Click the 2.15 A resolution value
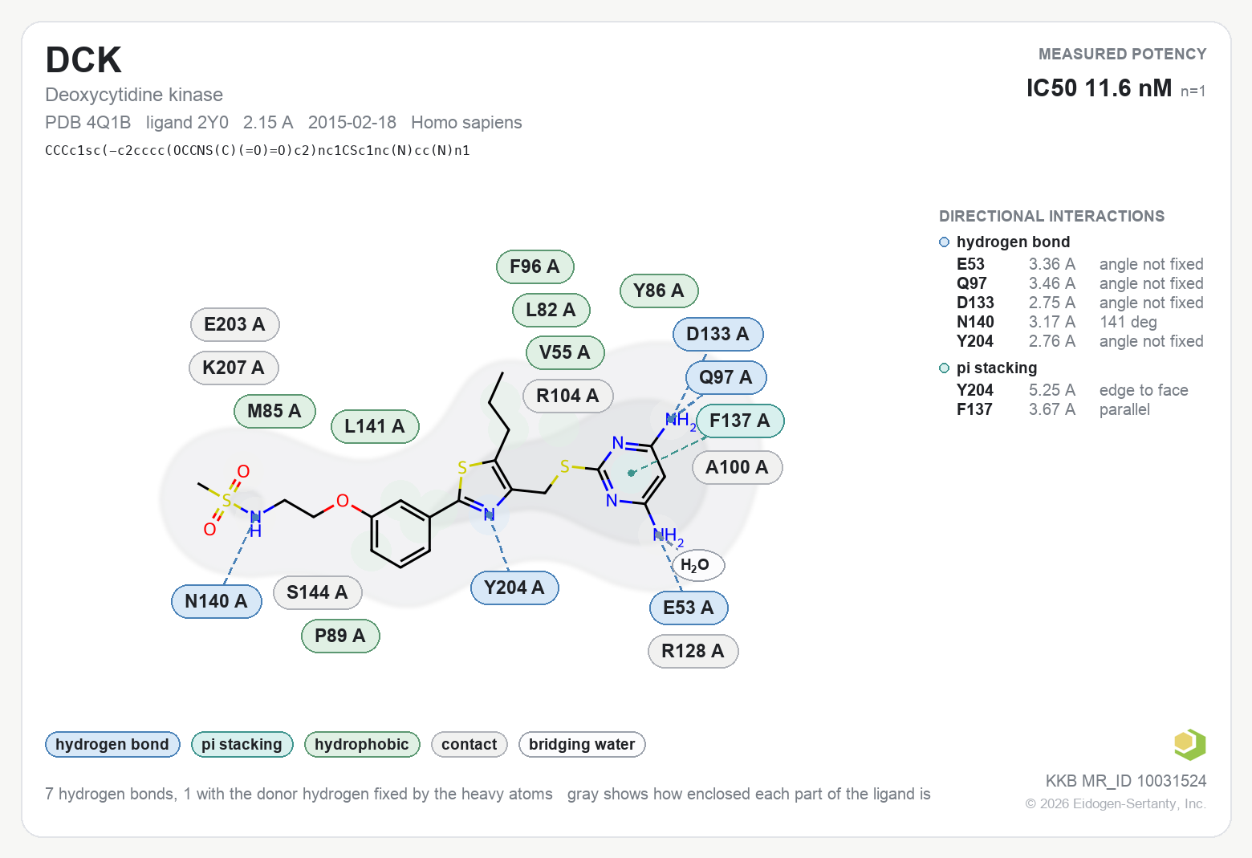Viewport: 1252px width, 858px height. click(x=268, y=122)
